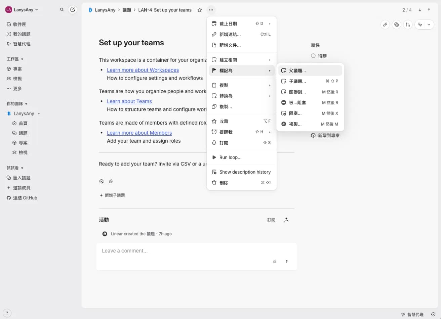Set status via 待辦 property

pos(319,56)
